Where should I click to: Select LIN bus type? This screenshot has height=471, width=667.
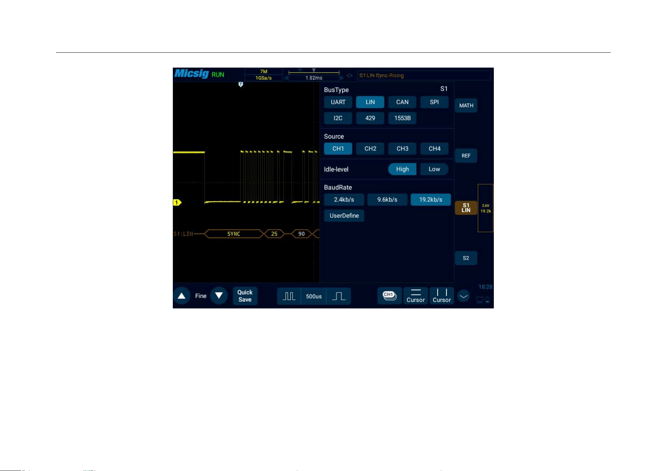[x=370, y=102]
